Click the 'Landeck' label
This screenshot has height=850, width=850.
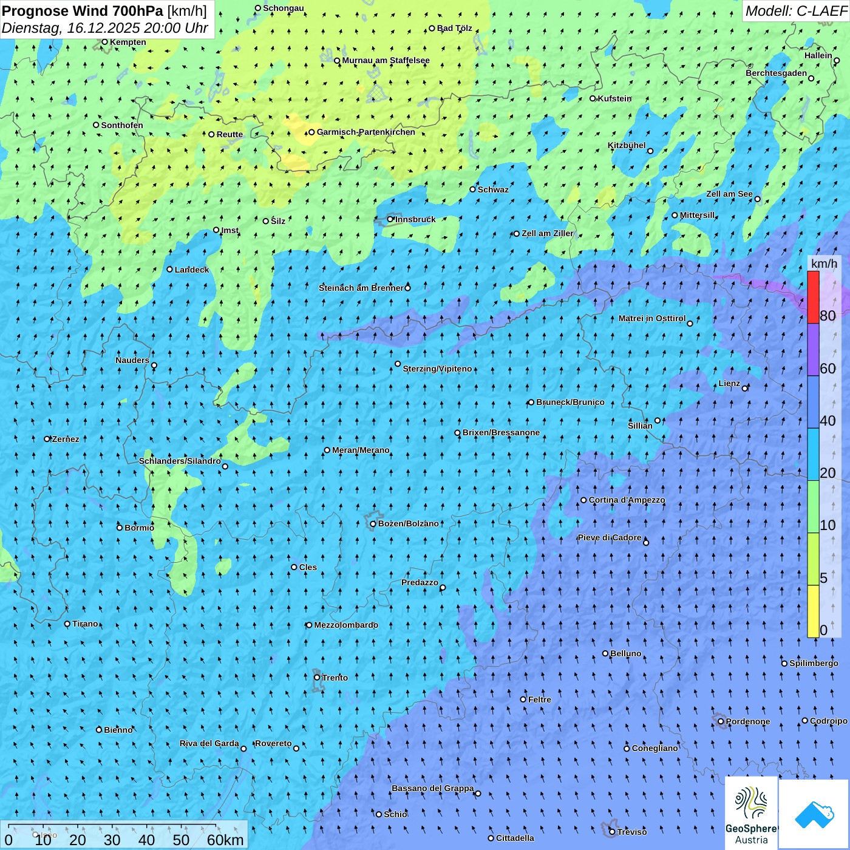tap(192, 270)
